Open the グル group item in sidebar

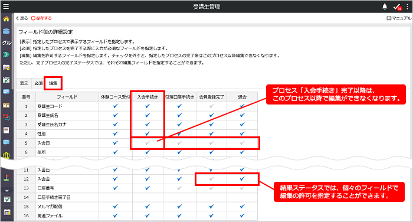coord(6,43)
